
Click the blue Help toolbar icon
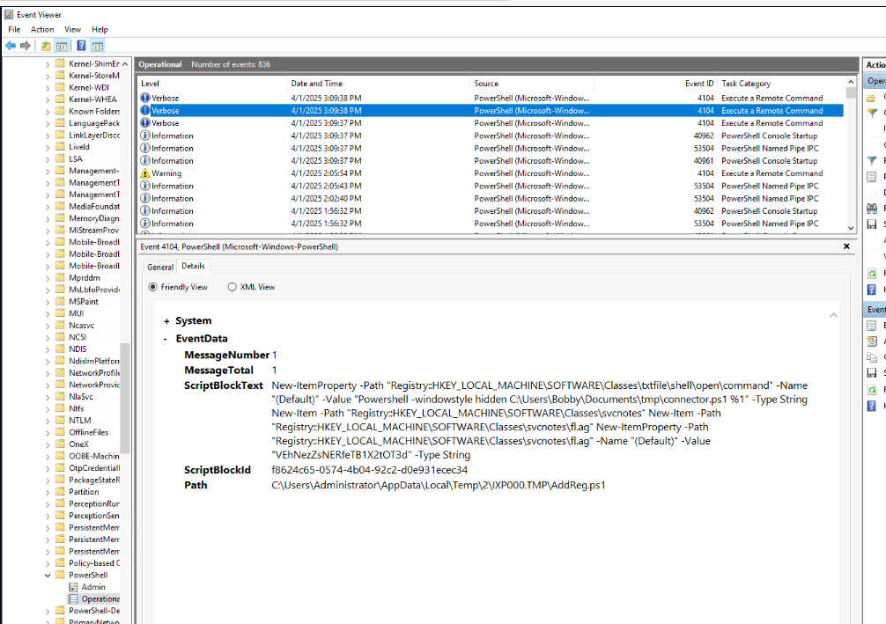(81, 46)
